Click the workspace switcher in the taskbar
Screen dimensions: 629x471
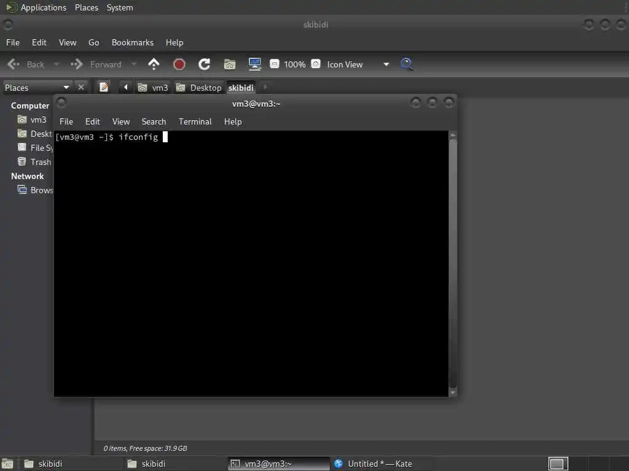pos(558,464)
